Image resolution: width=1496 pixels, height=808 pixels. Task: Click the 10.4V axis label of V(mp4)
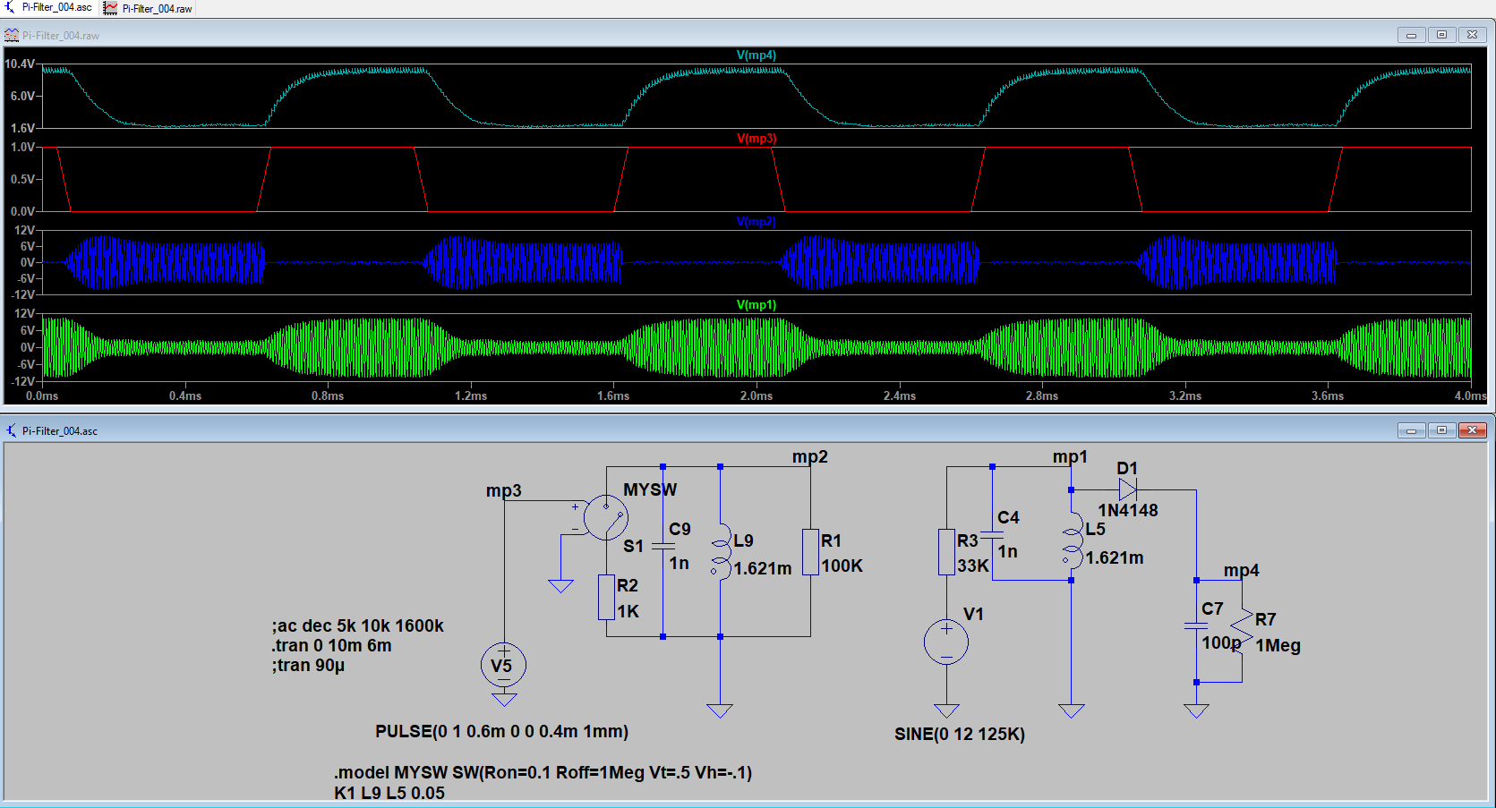pos(20,64)
